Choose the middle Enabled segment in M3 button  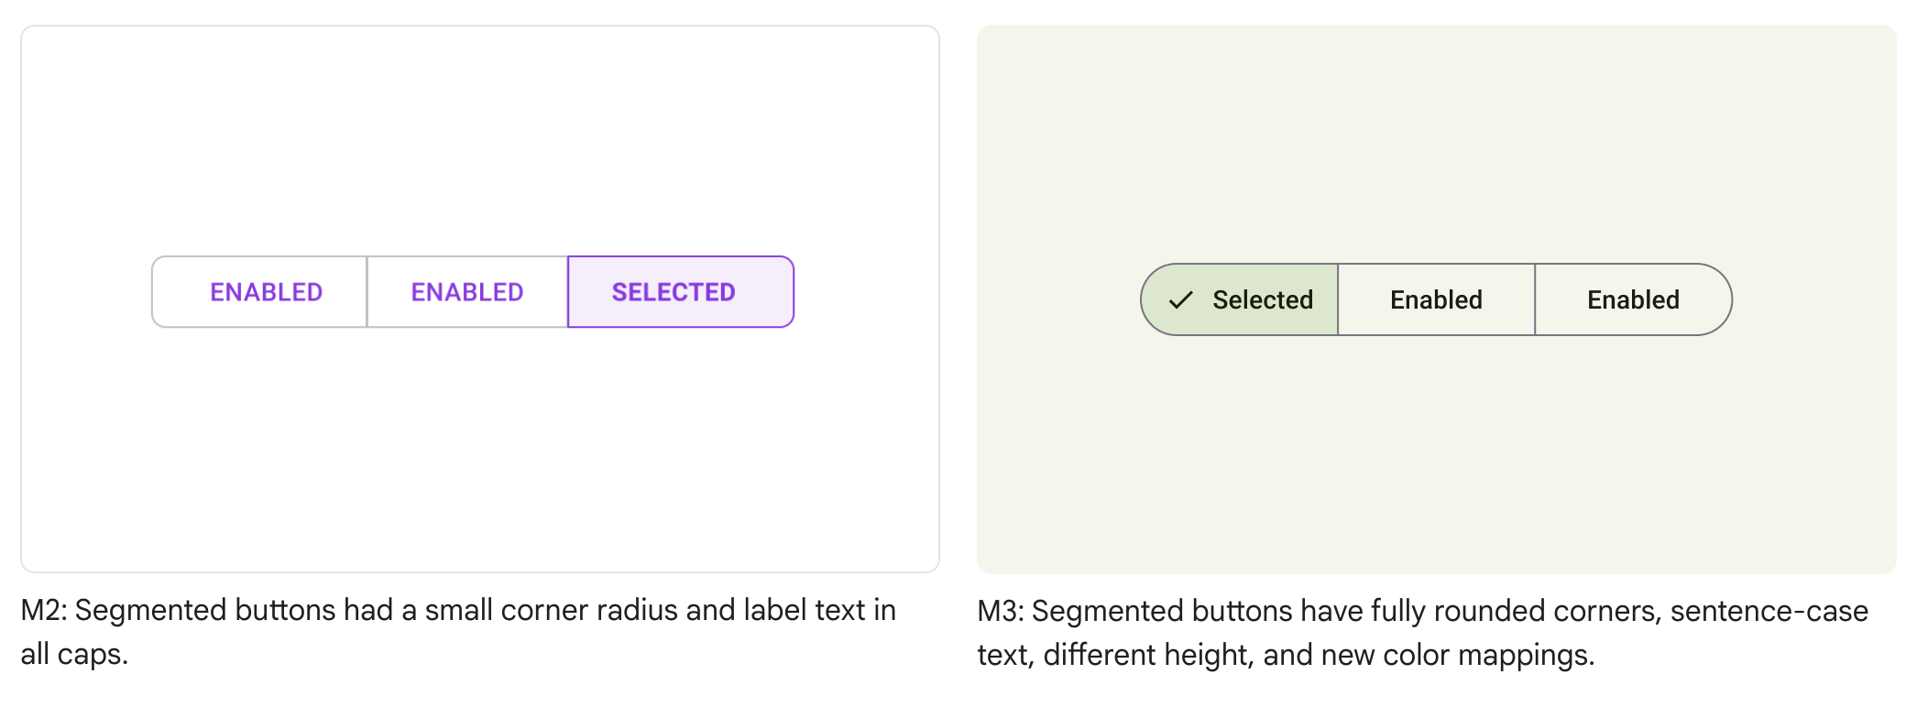point(1436,299)
